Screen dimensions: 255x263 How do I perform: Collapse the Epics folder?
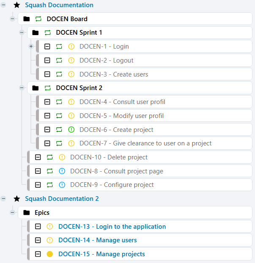(x=12, y=213)
